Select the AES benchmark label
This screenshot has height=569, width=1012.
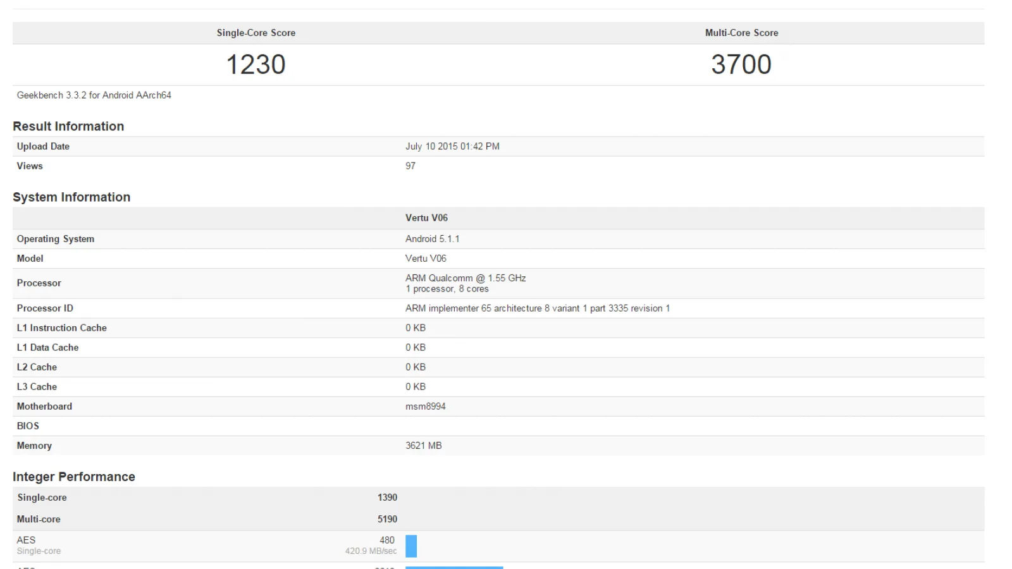26,540
